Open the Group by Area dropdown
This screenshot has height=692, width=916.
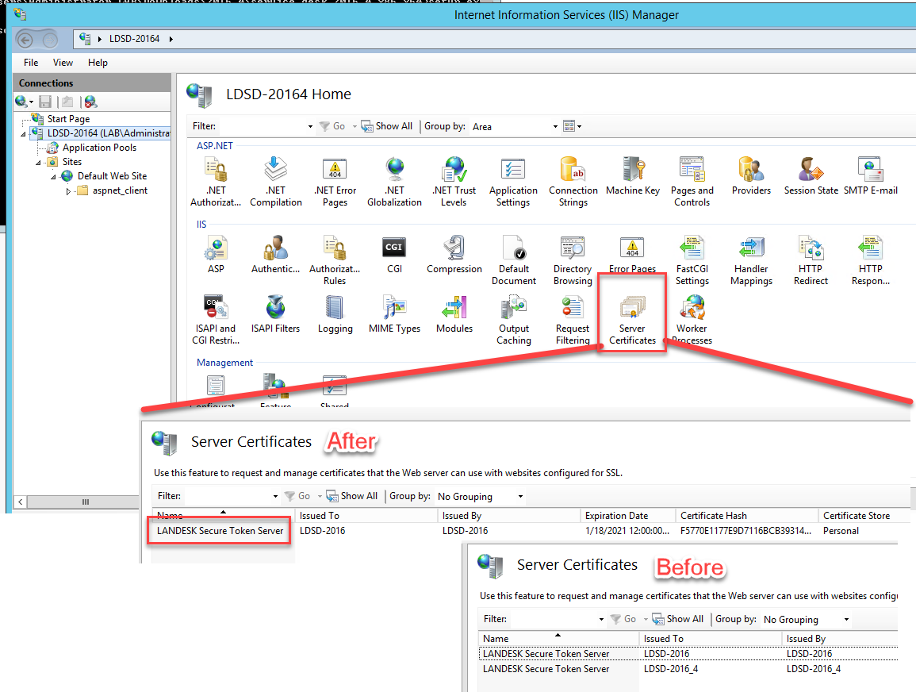555,126
